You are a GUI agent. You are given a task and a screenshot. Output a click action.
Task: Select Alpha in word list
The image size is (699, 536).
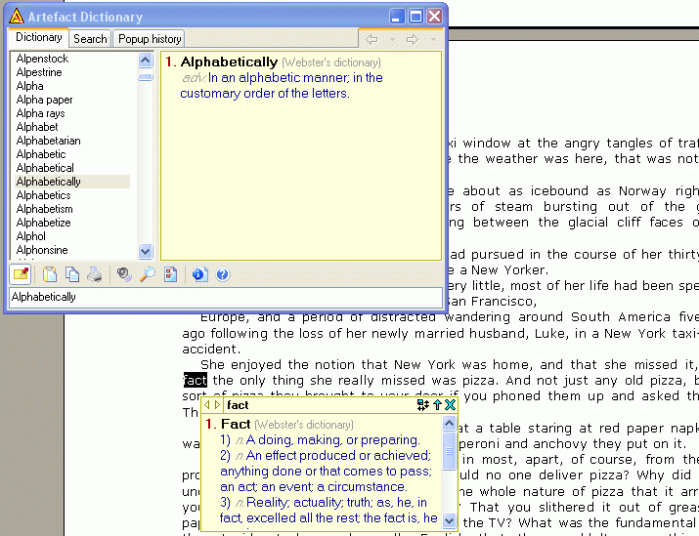click(30, 86)
